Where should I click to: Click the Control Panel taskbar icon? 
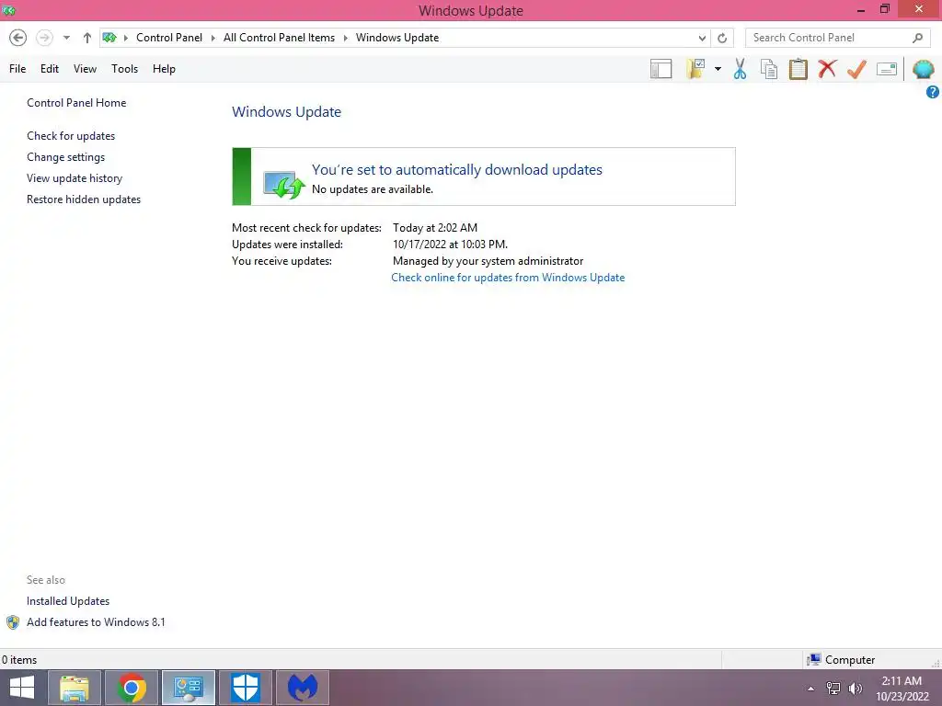pyautogui.click(x=188, y=688)
